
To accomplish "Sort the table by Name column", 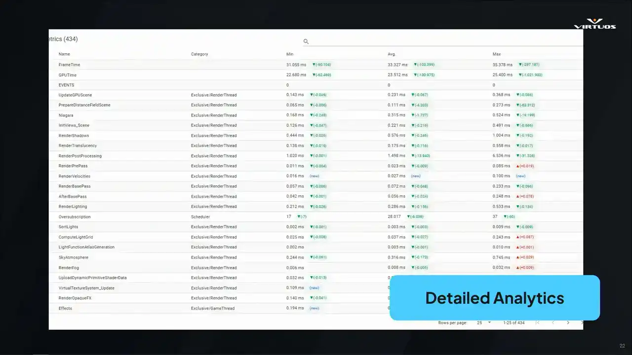I will (x=64, y=54).
